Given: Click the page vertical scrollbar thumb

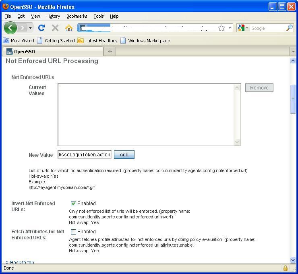Looking at the screenshot, I should pos(293,99).
